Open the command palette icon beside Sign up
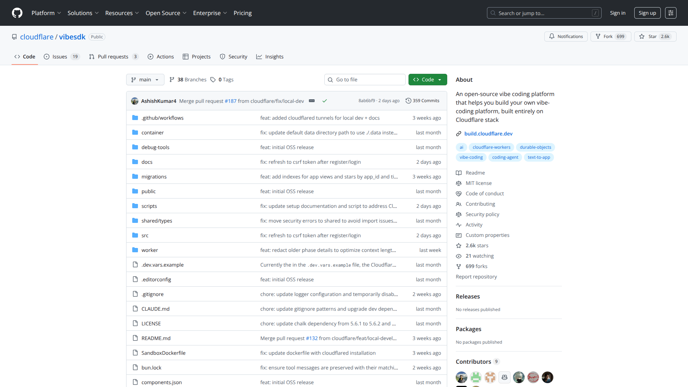 [x=670, y=13]
